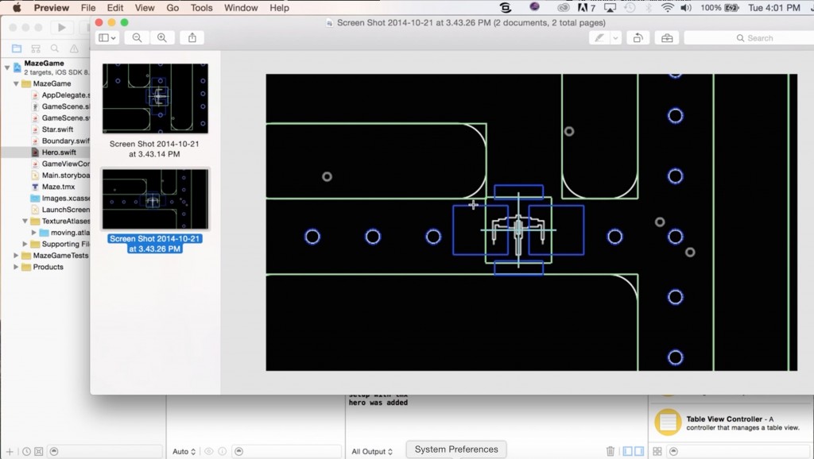Screen dimensions: 814x459
Task: Click the System Preferences button
Action: (455, 449)
